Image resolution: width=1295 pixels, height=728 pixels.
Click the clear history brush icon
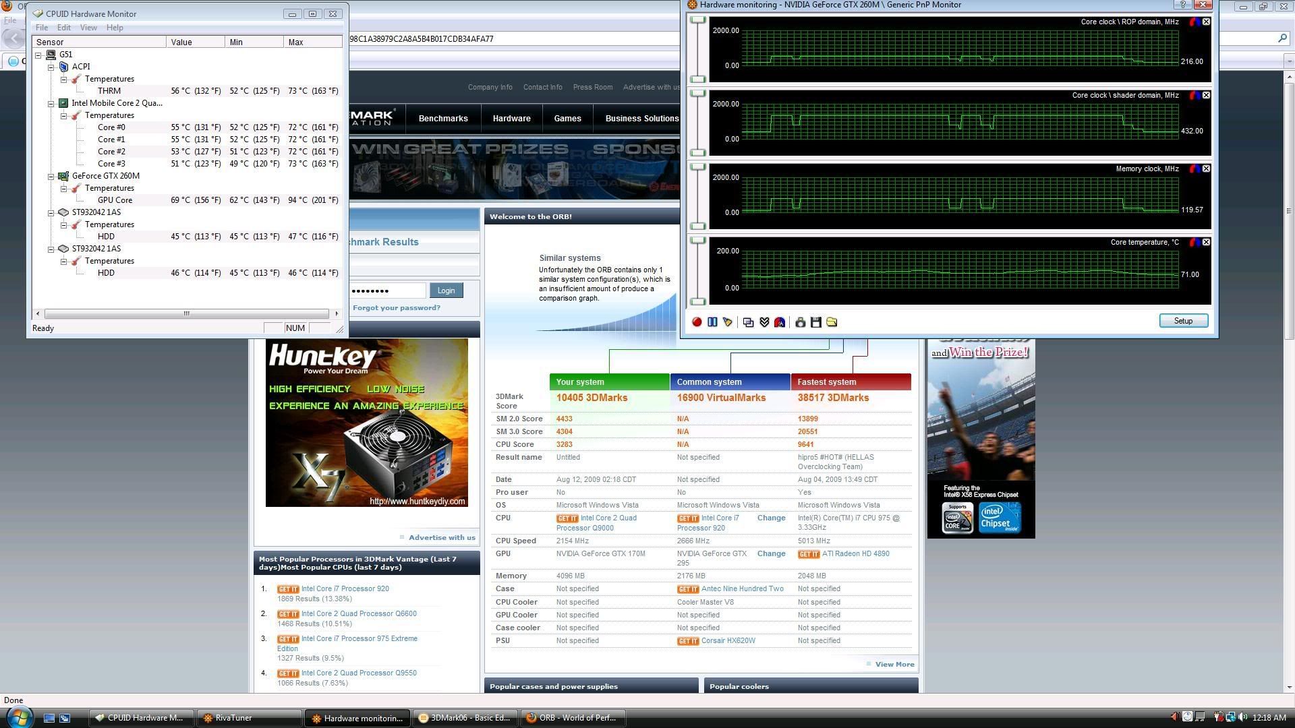728,322
